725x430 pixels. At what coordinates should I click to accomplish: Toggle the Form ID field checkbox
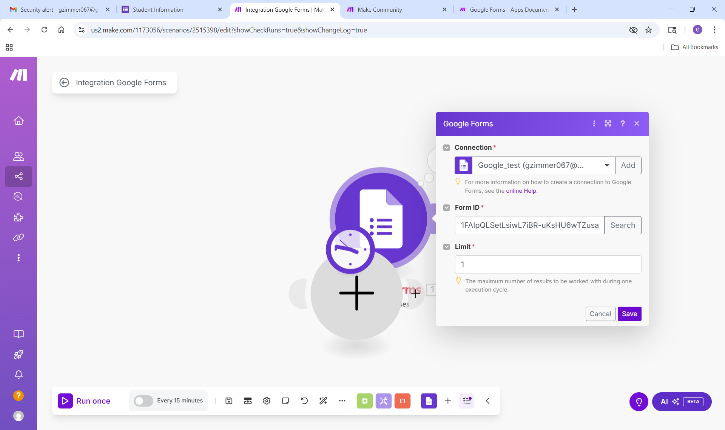point(447,207)
